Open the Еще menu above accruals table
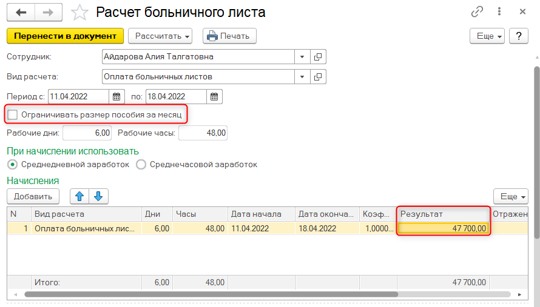This screenshot has height=307, width=540. [x=511, y=196]
